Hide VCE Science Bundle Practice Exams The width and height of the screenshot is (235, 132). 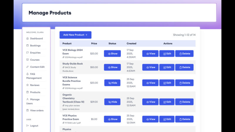(113, 83)
